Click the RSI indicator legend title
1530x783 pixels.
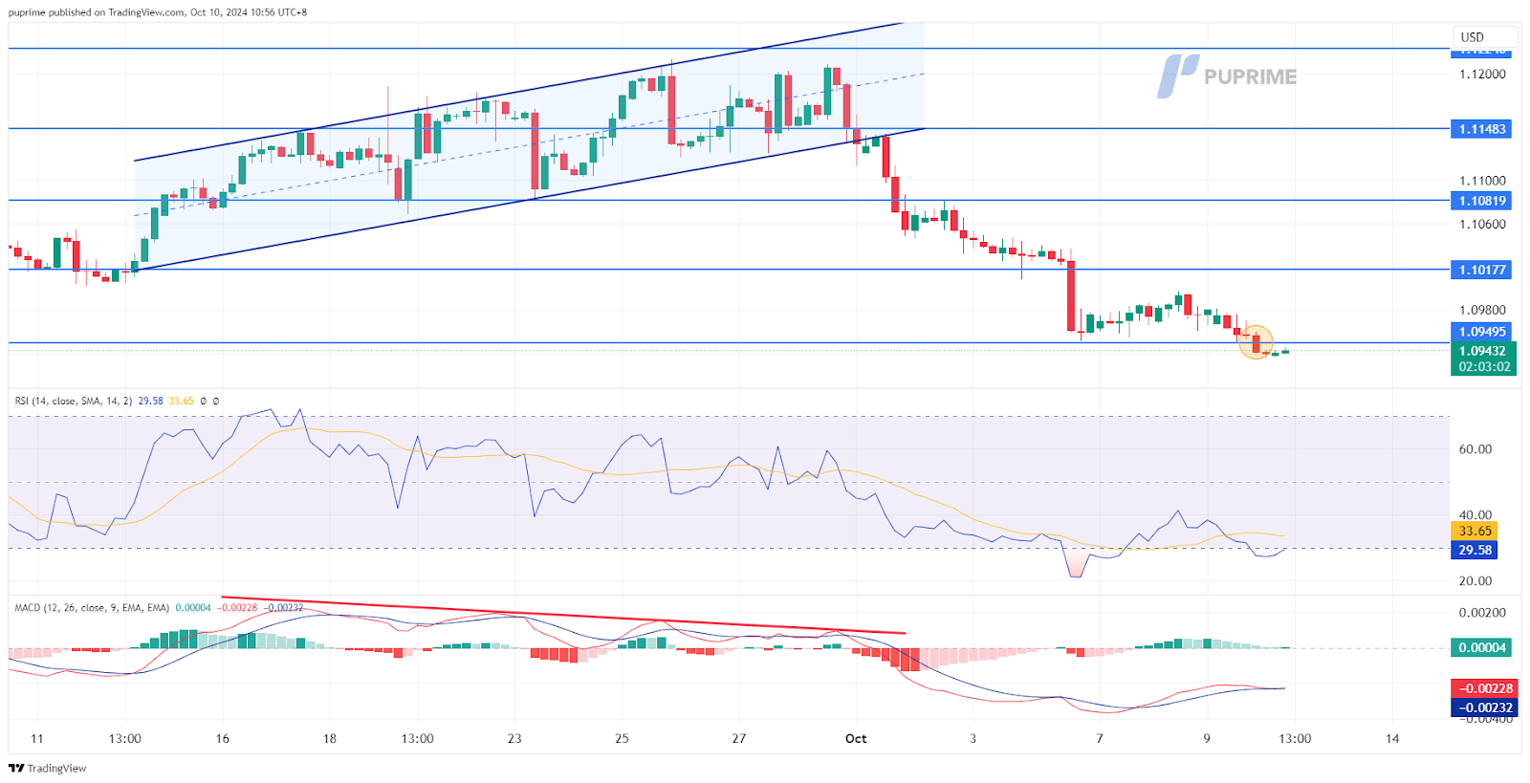tap(73, 401)
